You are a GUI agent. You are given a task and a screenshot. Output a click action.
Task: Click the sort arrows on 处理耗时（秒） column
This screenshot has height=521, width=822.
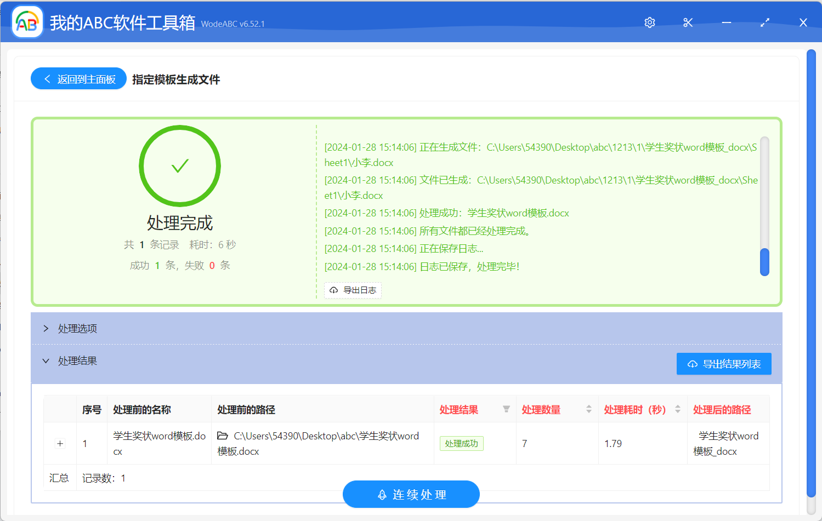click(x=678, y=409)
